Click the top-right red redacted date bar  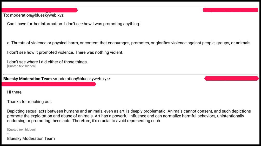click(230, 10)
